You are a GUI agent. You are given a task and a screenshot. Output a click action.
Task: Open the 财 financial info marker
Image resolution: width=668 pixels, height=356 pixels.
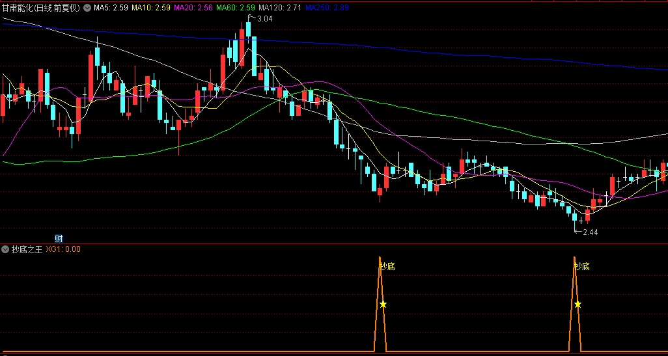click(59, 238)
